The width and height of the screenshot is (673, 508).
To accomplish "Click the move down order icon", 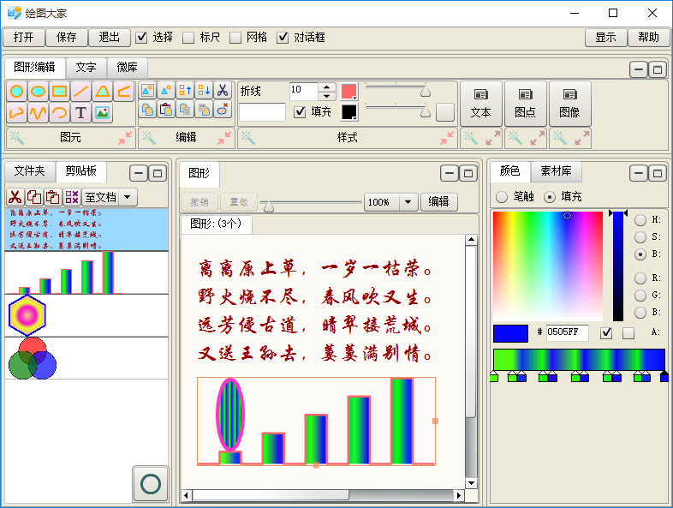I will pos(204,90).
